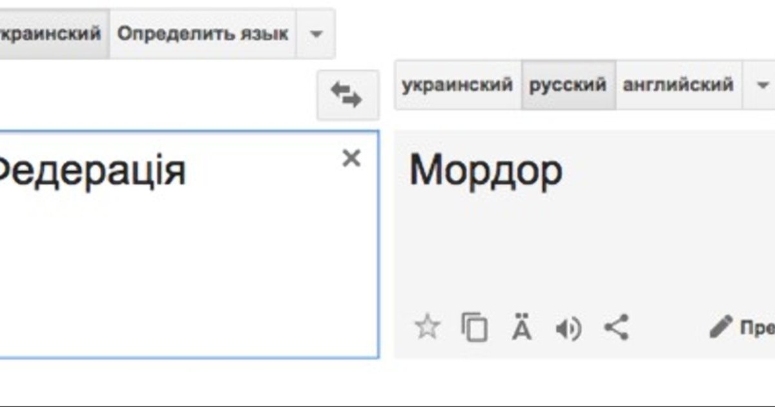The height and width of the screenshot is (407, 775).
Task: Click the pencil suggest-edit icon
Action: click(x=720, y=328)
